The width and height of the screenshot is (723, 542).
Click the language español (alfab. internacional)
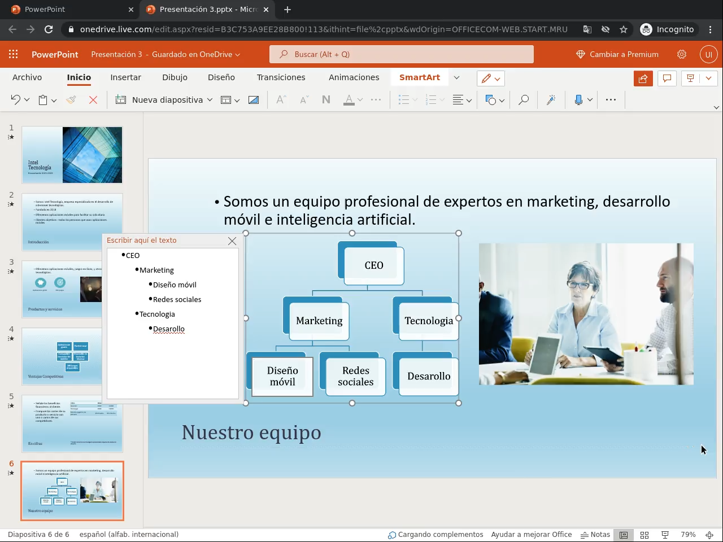[x=129, y=535]
